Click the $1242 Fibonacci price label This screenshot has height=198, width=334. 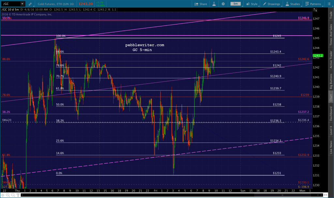click(277, 66)
